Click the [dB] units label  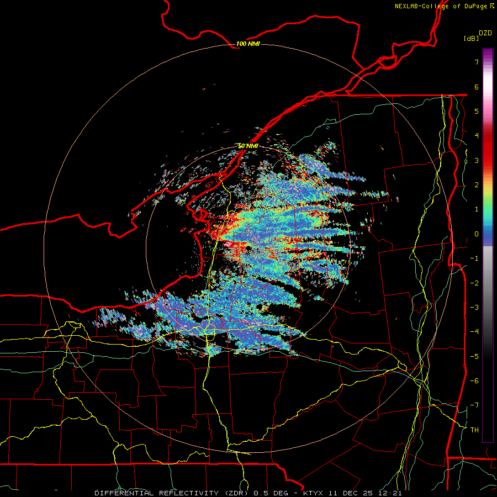pyautogui.click(x=471, y=38)
